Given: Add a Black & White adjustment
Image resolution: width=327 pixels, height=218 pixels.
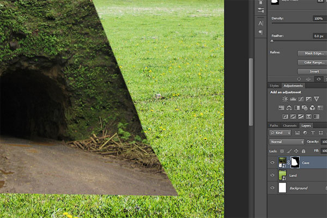Looking at the screenshot, I should 297,108.
